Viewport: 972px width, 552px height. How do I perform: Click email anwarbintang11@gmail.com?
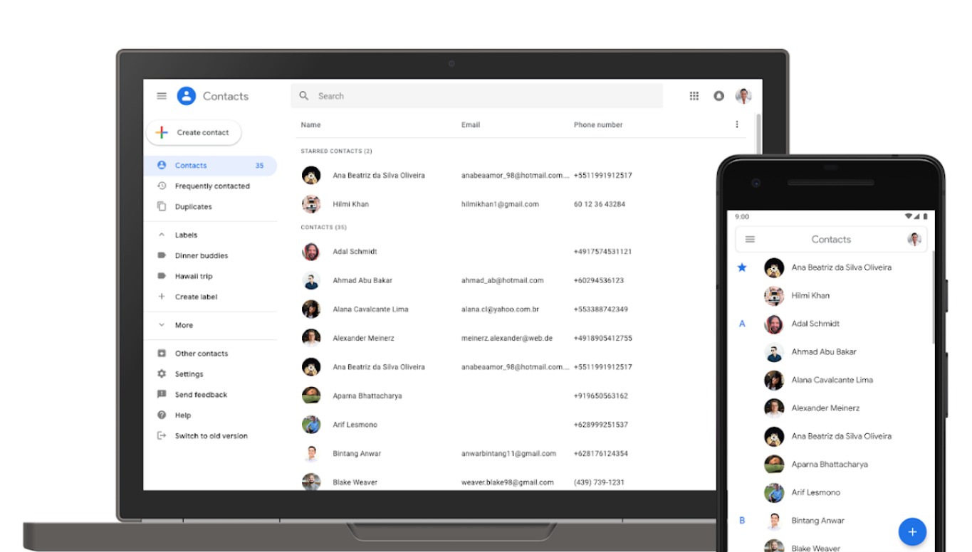[x=508, y=453]
